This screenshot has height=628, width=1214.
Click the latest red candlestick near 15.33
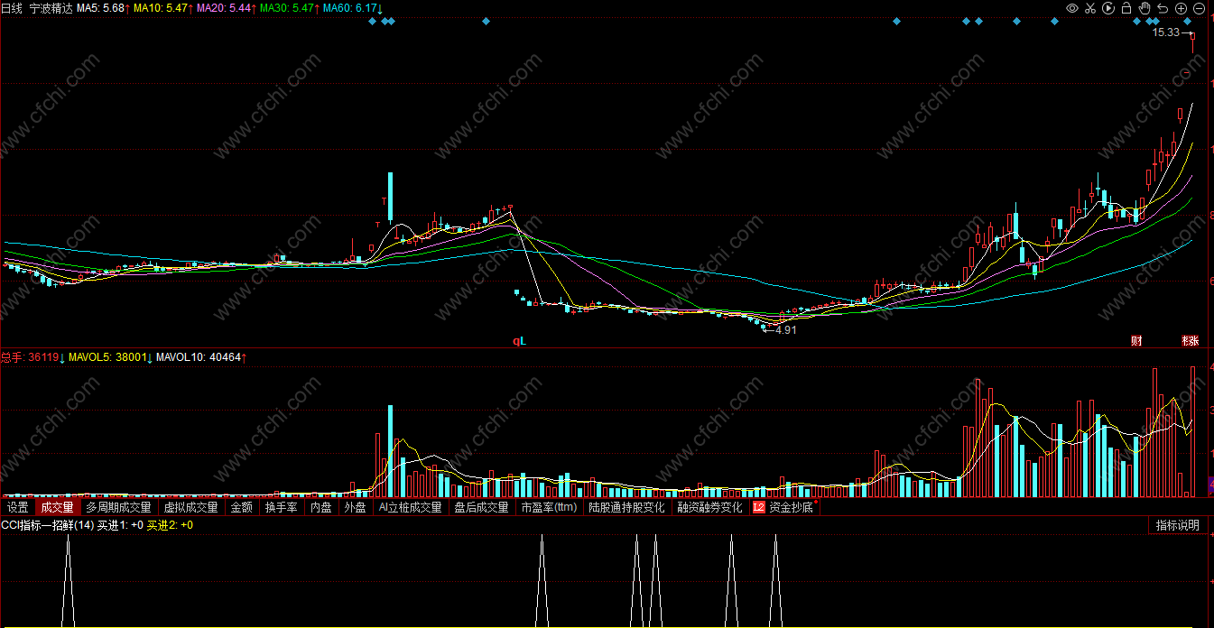coord(1193,41)
